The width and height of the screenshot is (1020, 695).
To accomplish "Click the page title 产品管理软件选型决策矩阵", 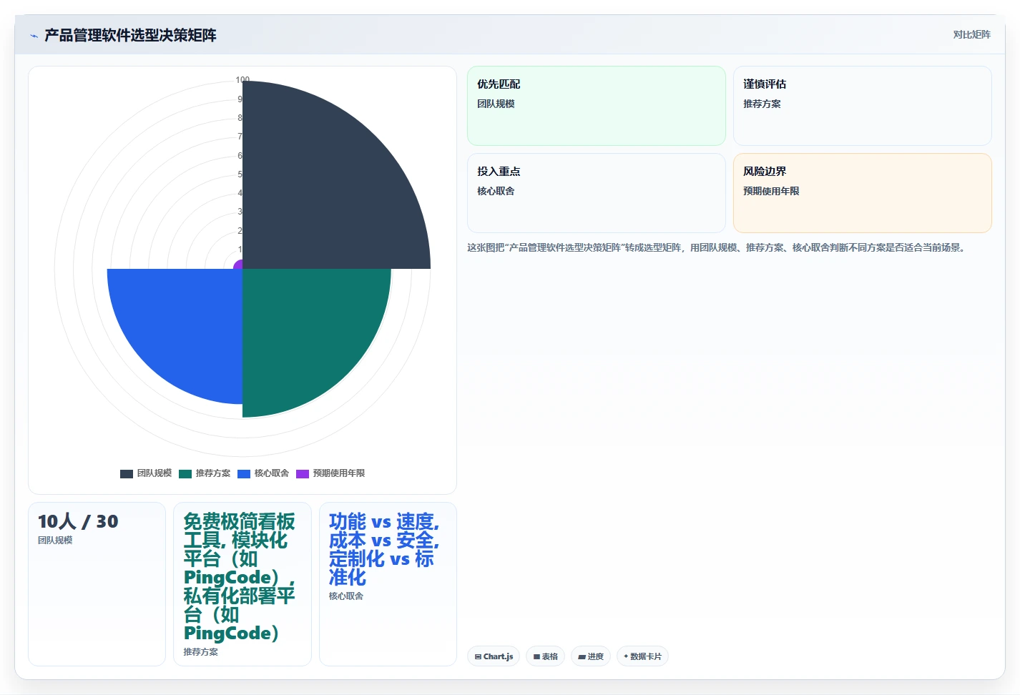I will pyautogui.click(x=130, y=35).
